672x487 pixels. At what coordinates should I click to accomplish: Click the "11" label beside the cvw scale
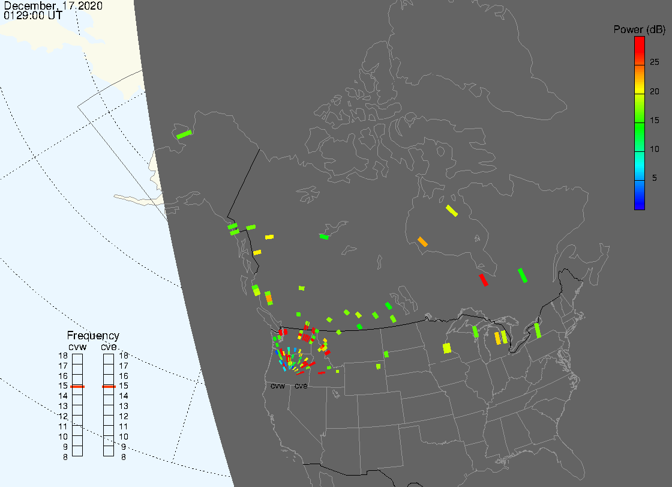[x=63, y=426]
